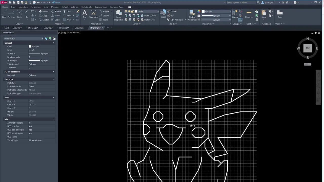This screenshot has height=182, width=324.
Task: Activate the Mirror command
Action: coord(56,15)
